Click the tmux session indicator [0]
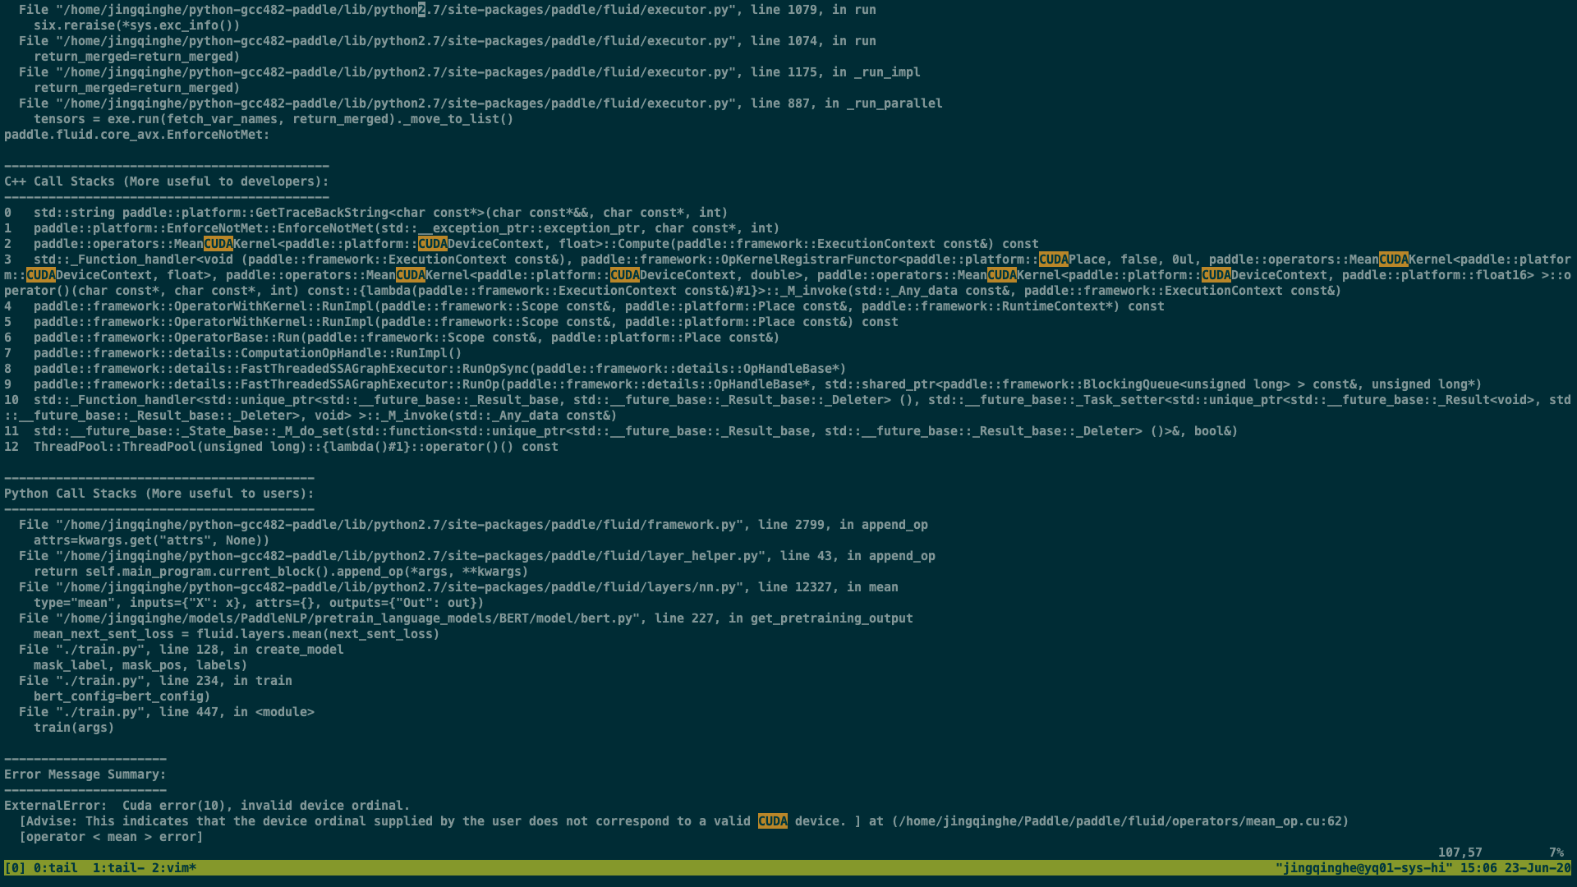The image size is (1577, 887). pos(15,868)
